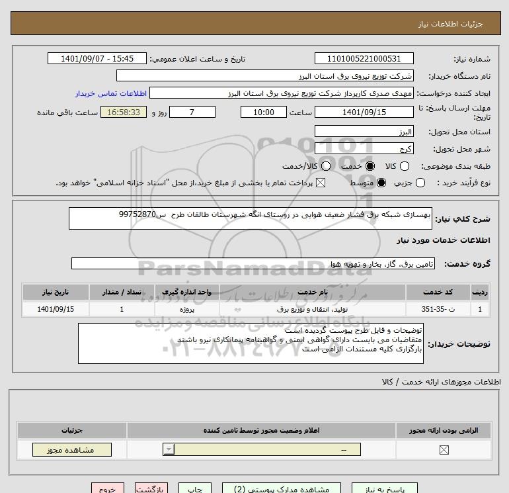Click the delivery city field کرج
This screenshot has height=493, width=509.
tap(364, 148)
